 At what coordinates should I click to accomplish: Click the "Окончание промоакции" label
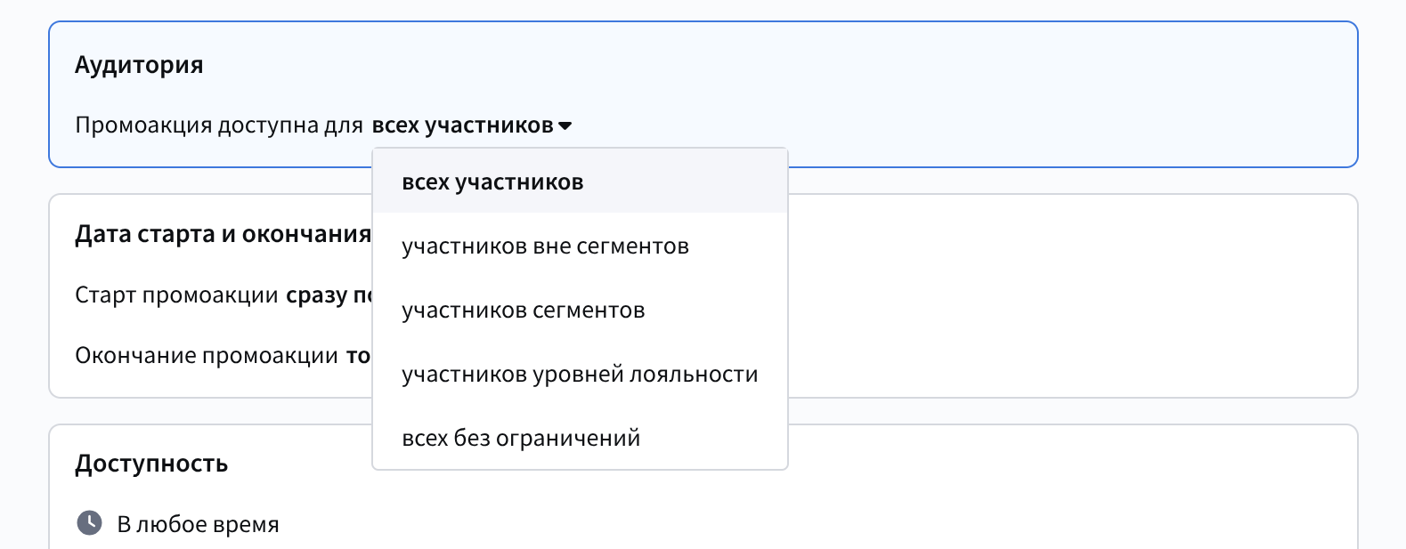pos(207,356)
